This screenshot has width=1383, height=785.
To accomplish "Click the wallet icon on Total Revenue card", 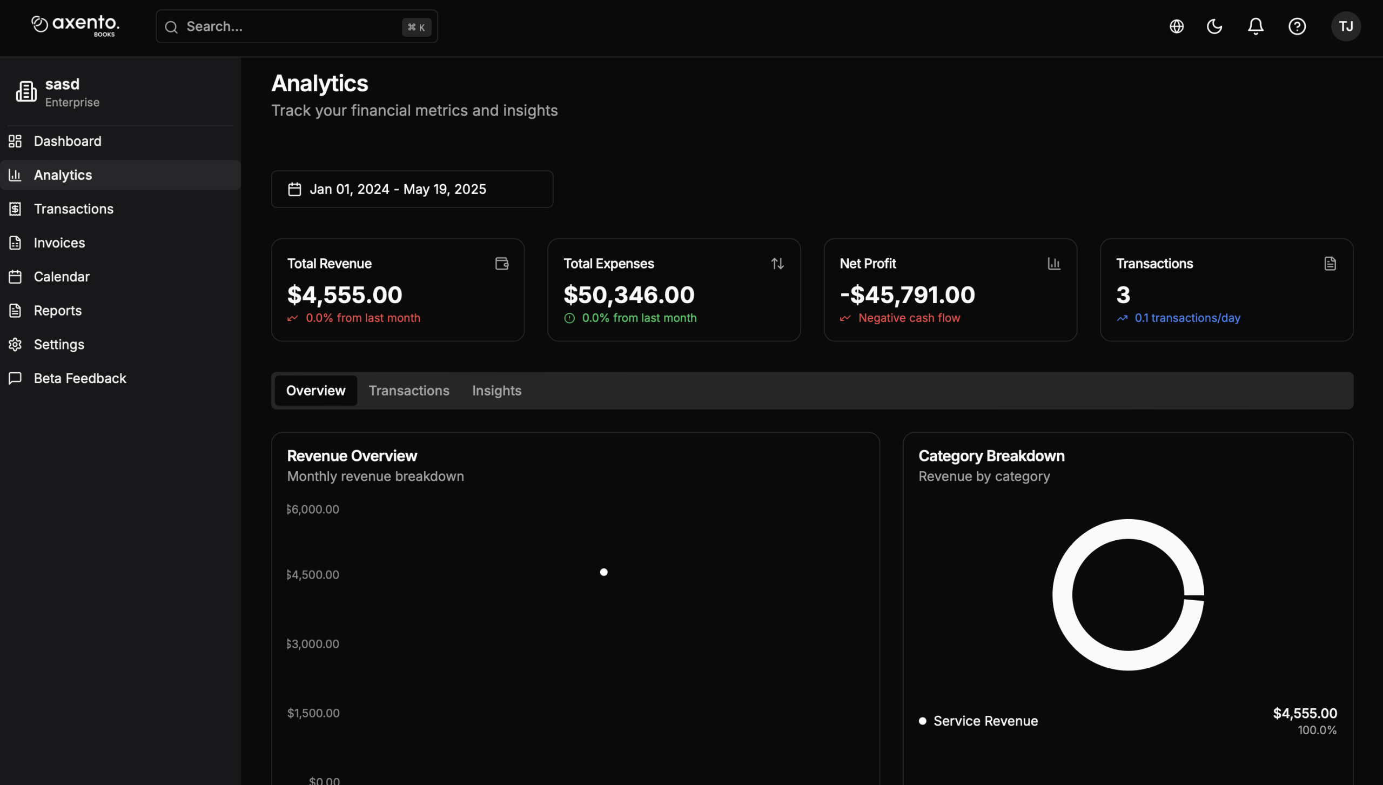I will click(502, 263).
